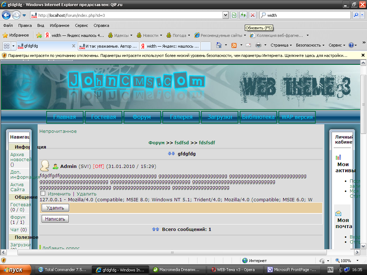Screen dimensions: 367x275
Task: Open the Страница command bar menu
Action: 281,45
